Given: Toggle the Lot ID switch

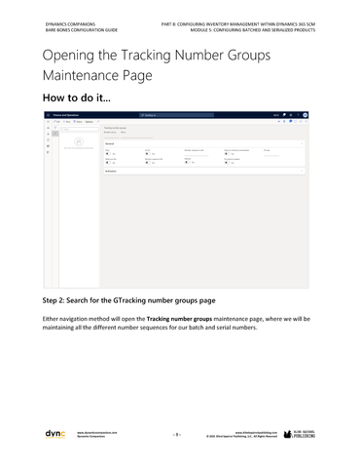Looking at the screenshot, I should tap(148, 154).
